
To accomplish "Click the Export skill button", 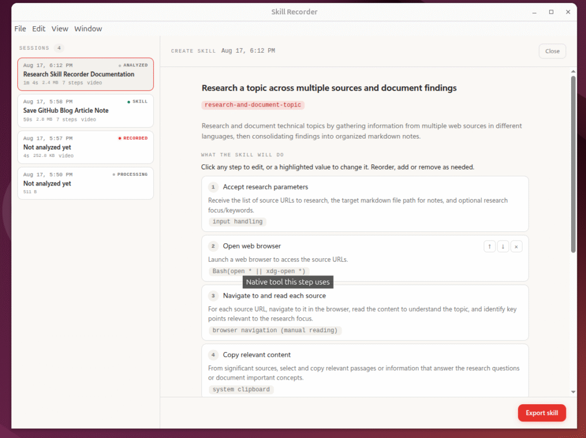I will [x=541, y=413].
